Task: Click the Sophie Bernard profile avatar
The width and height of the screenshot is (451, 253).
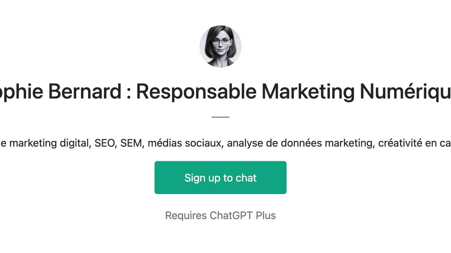Action: [x=221, y=46]
